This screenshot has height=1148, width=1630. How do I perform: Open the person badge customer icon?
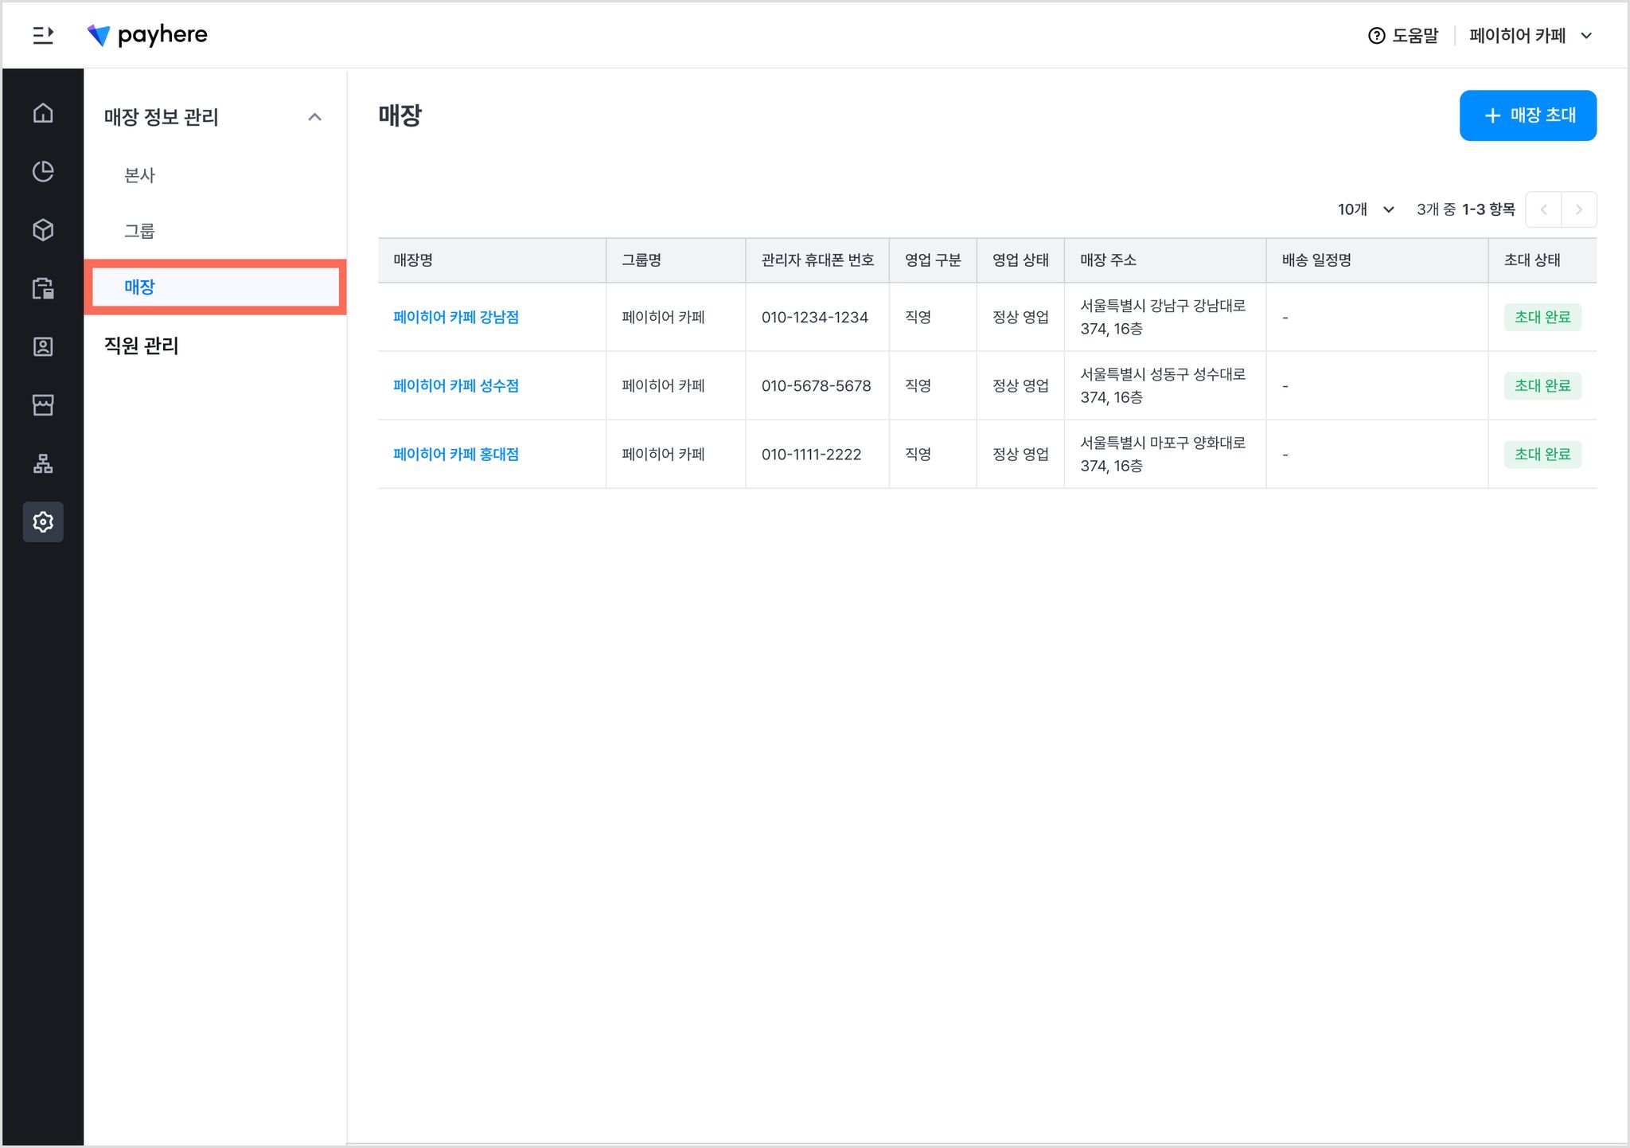pyautogui.click(x=43, y=346)
